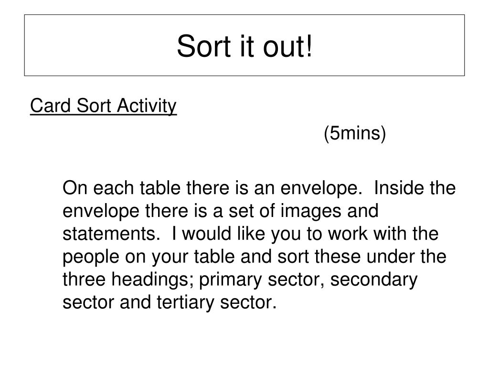
Task: Click 'sort these under the' text
Action: (362, 257)
